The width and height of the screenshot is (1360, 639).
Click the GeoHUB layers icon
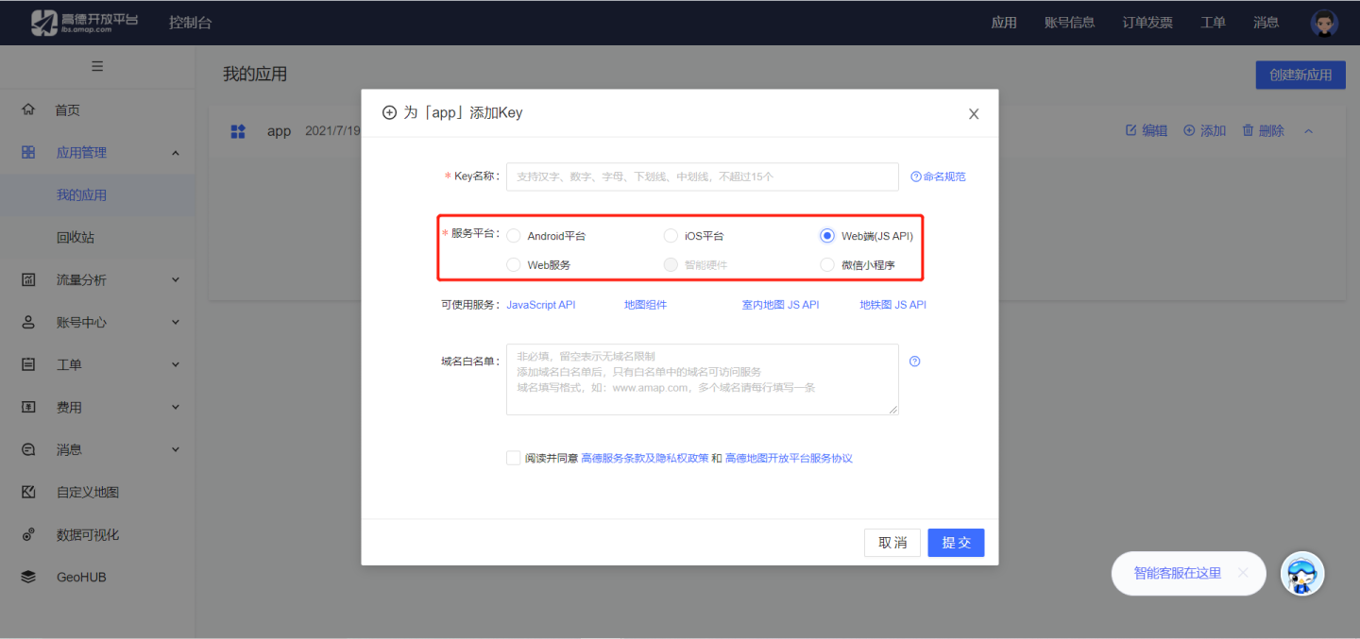[x=28, y=577]
